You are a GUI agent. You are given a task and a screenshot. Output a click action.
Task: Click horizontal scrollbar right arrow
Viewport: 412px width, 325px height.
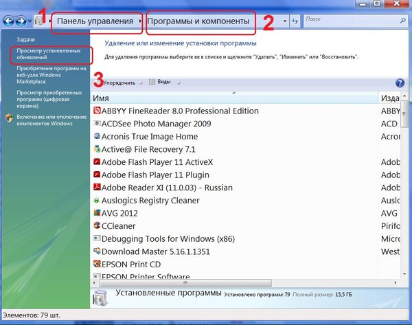click(396, 283)
